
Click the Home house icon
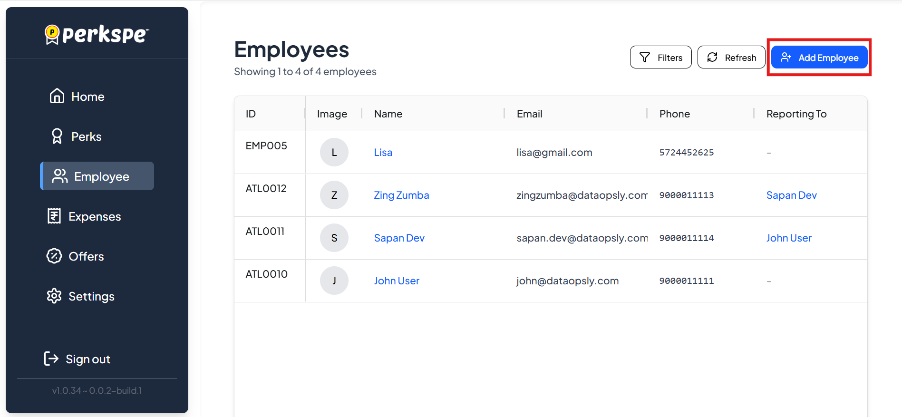pyautogui.click(x=57, y=96)
